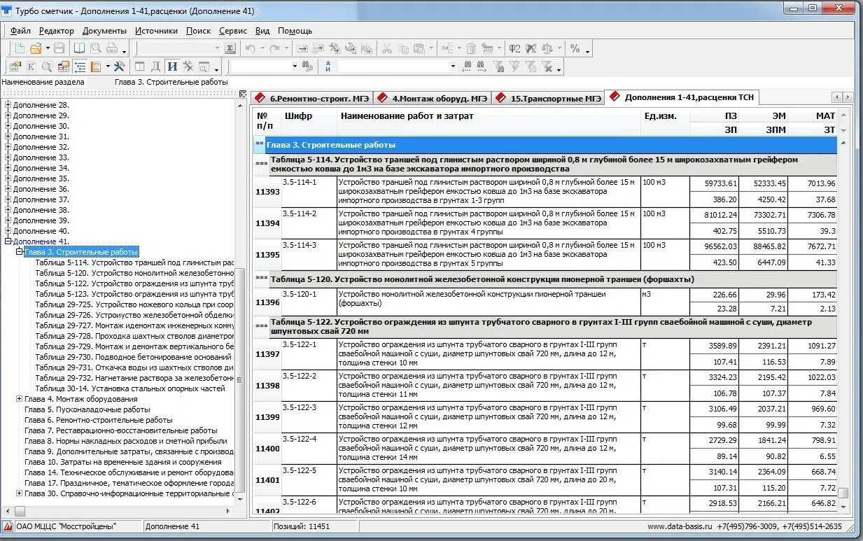The width and height of the screenshot is (863, 541).
Task: Close the left tree panel with X
Action: click(243, 94)
